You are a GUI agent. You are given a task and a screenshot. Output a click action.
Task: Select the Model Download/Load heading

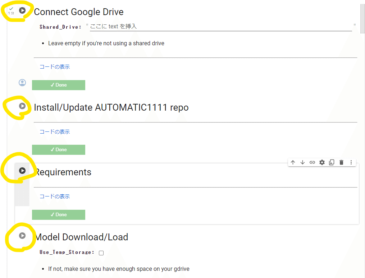(82, 237)
